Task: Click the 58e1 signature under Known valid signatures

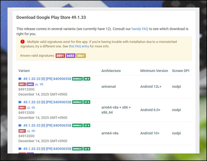Action: 81,56
